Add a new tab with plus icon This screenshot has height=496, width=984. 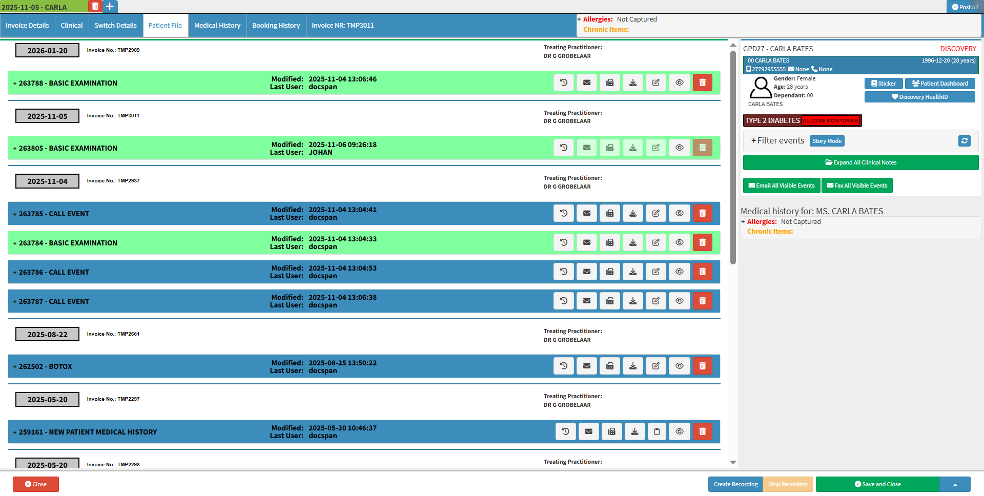tap(110, 6)
